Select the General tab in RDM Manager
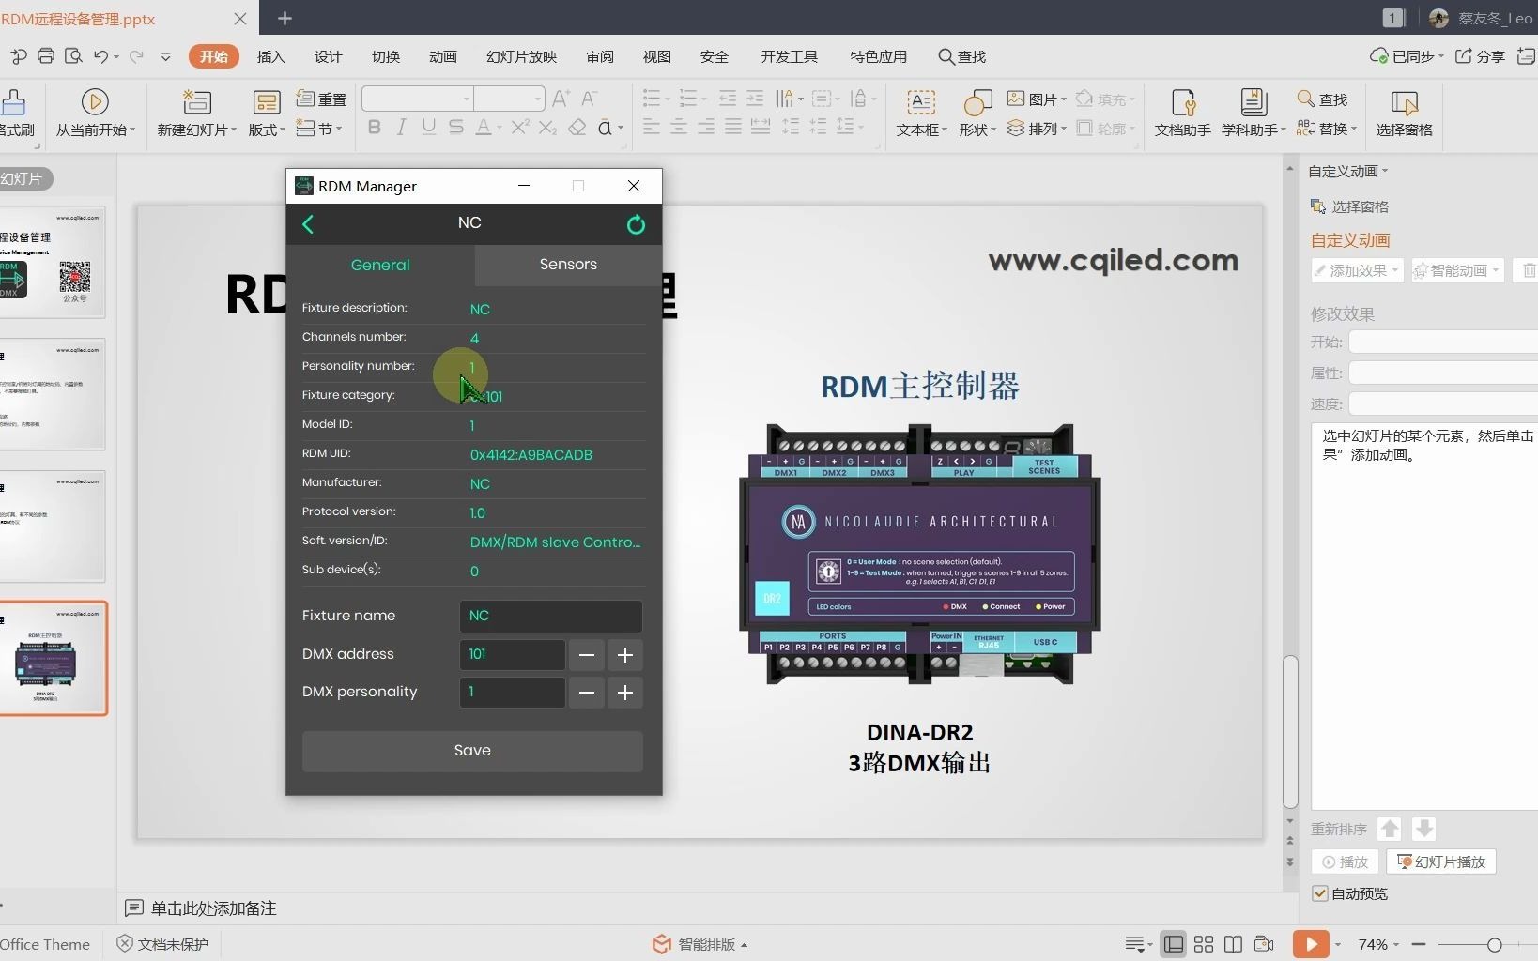 380,265
